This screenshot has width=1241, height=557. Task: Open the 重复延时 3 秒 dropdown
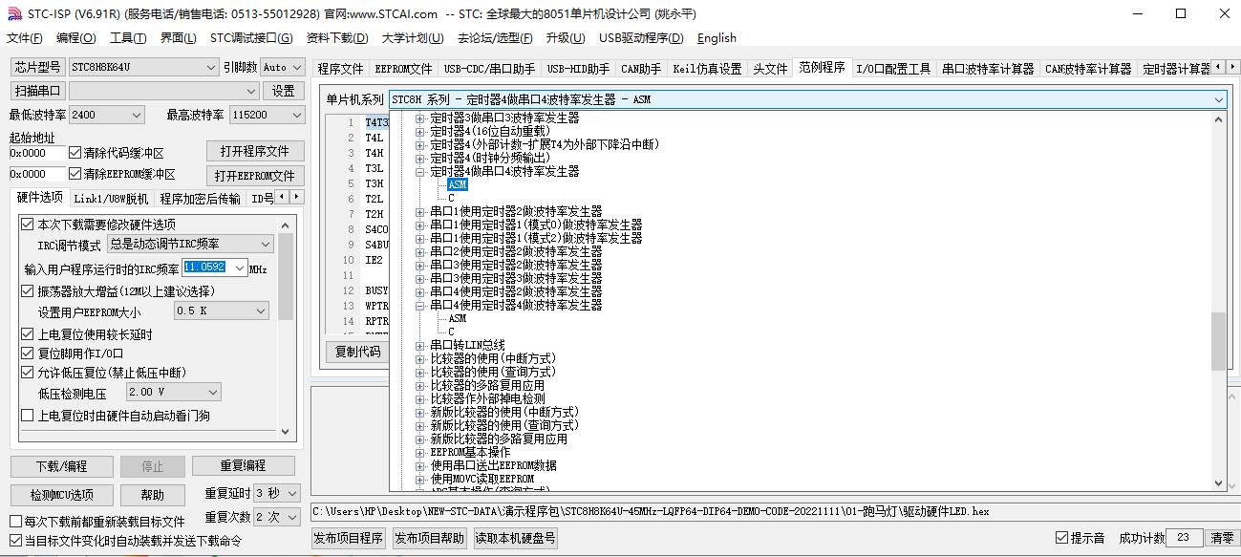tap(277, 493)
